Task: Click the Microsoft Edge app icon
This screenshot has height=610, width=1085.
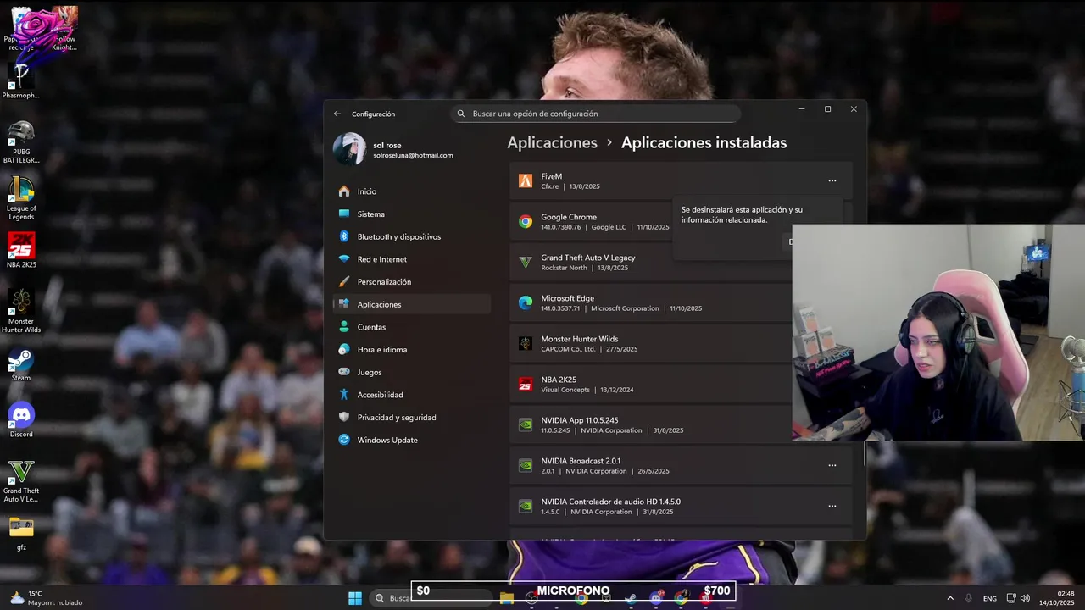Action: coord(526,302)
